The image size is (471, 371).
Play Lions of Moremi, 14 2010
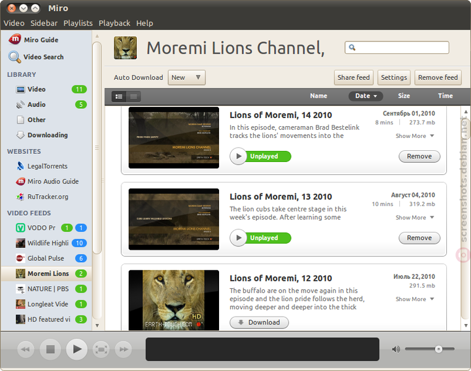[238, 156]
